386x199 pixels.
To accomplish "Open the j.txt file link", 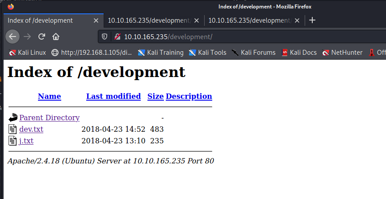I will tap(26, 141).
